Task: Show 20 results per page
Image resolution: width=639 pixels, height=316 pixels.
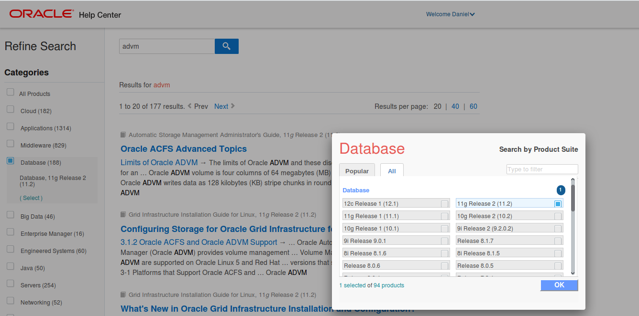Action: 437,106
